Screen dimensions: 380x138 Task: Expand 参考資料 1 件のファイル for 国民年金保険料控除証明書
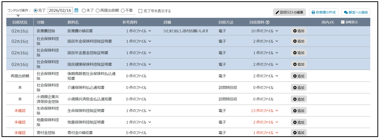coord(138,41)
